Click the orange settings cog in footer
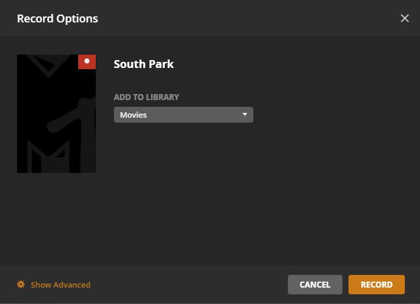420x304 pixels. pyautogui.click(x=21, y=285)
